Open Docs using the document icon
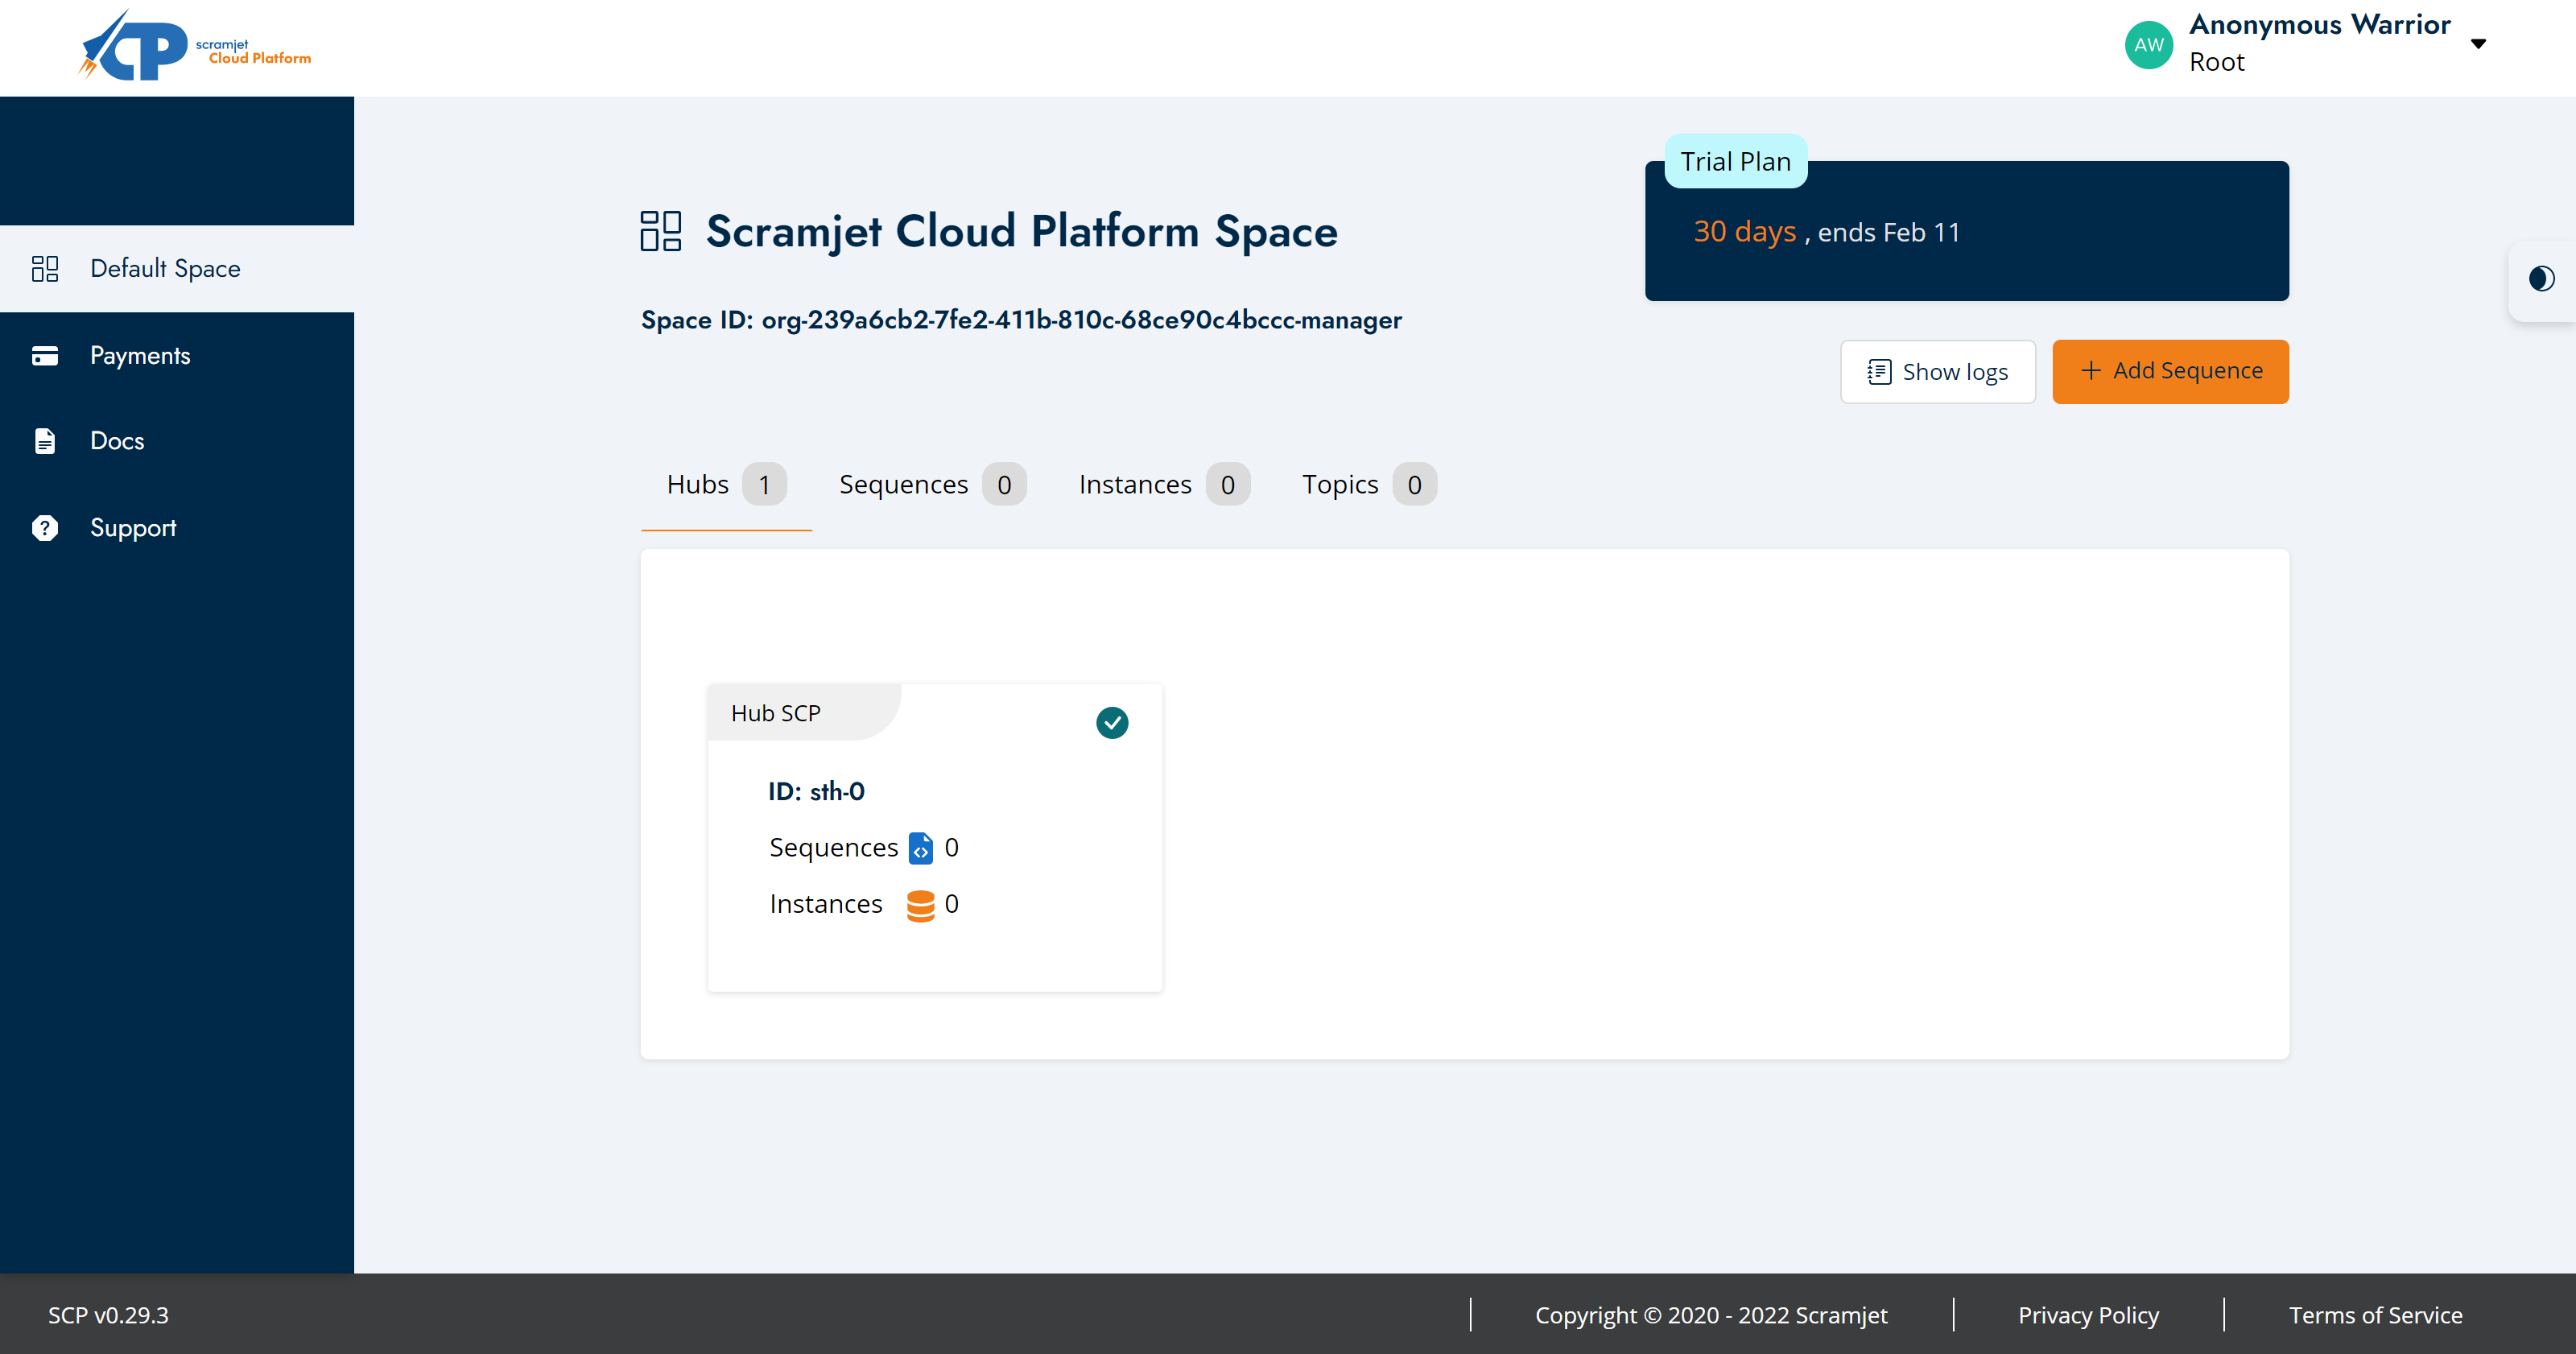This screenshot has width=2576, height=1354. click(x=45, y=440)
